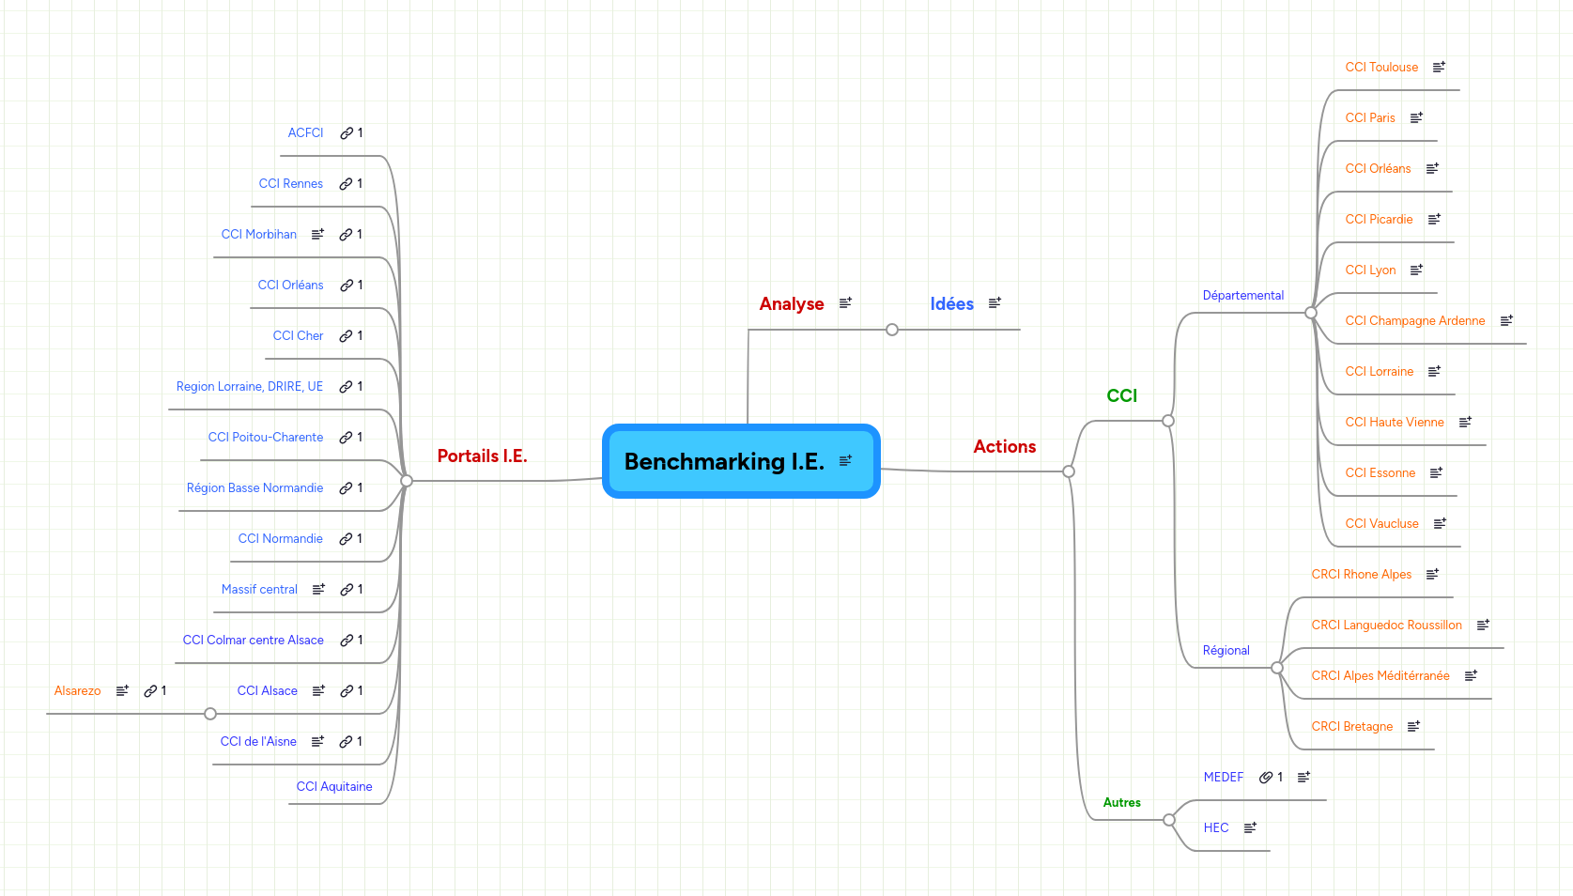Click the note icon next to Analyse

tap(845, 302)
